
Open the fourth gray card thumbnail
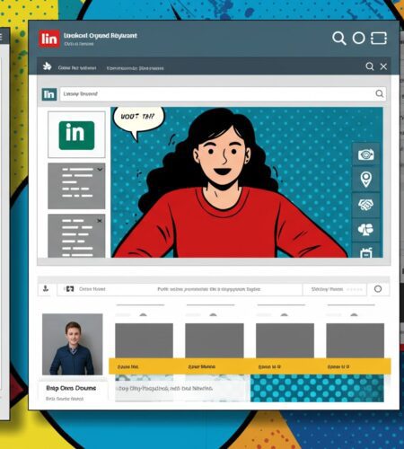pyautogui.click(x=356, y=340)
